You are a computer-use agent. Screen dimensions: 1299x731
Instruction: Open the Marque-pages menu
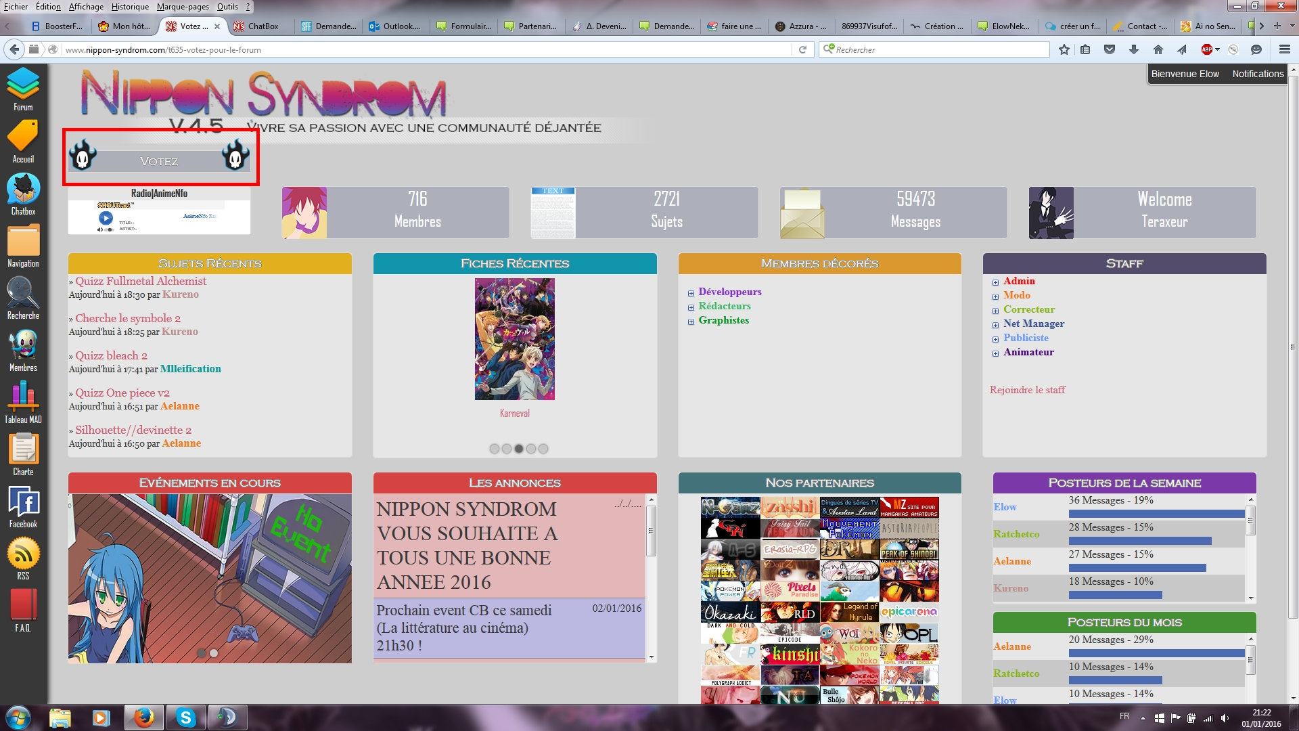183,7
